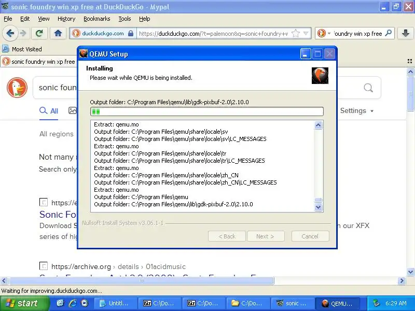Open the Help menu
Viewport: 415px width, 311px height.
[145, 19]
